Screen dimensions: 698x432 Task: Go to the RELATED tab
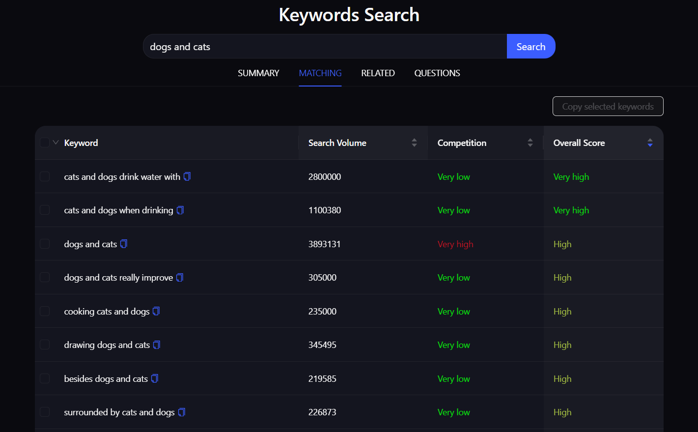(378, 73)
